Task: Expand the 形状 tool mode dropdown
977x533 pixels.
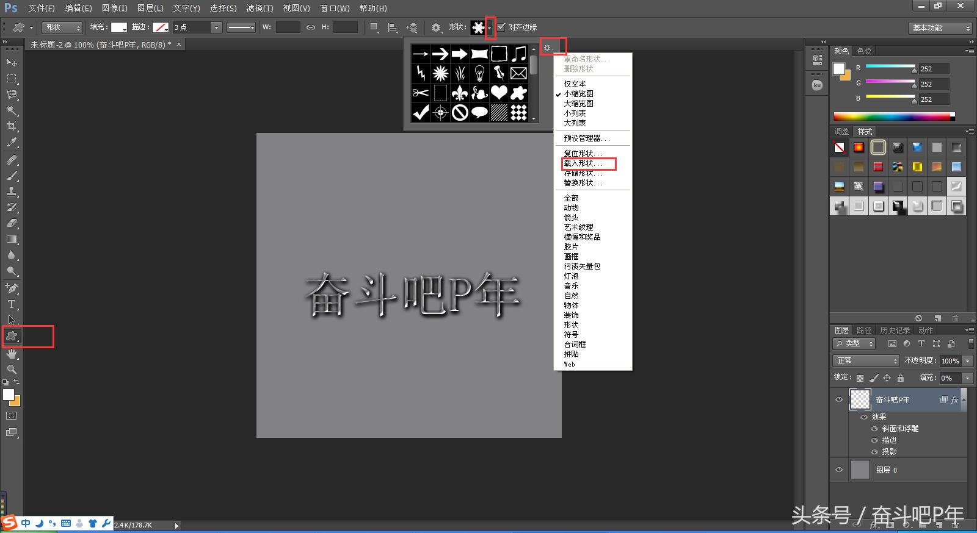Action: click(x=62, y=27)
